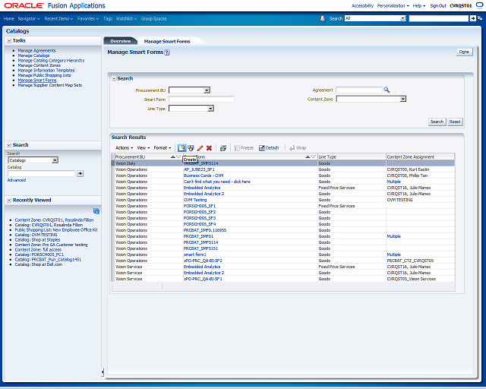The height and width of the screenshot is (389, 486).
Task: Click the Catalog search input field
Action: [41, 173]
